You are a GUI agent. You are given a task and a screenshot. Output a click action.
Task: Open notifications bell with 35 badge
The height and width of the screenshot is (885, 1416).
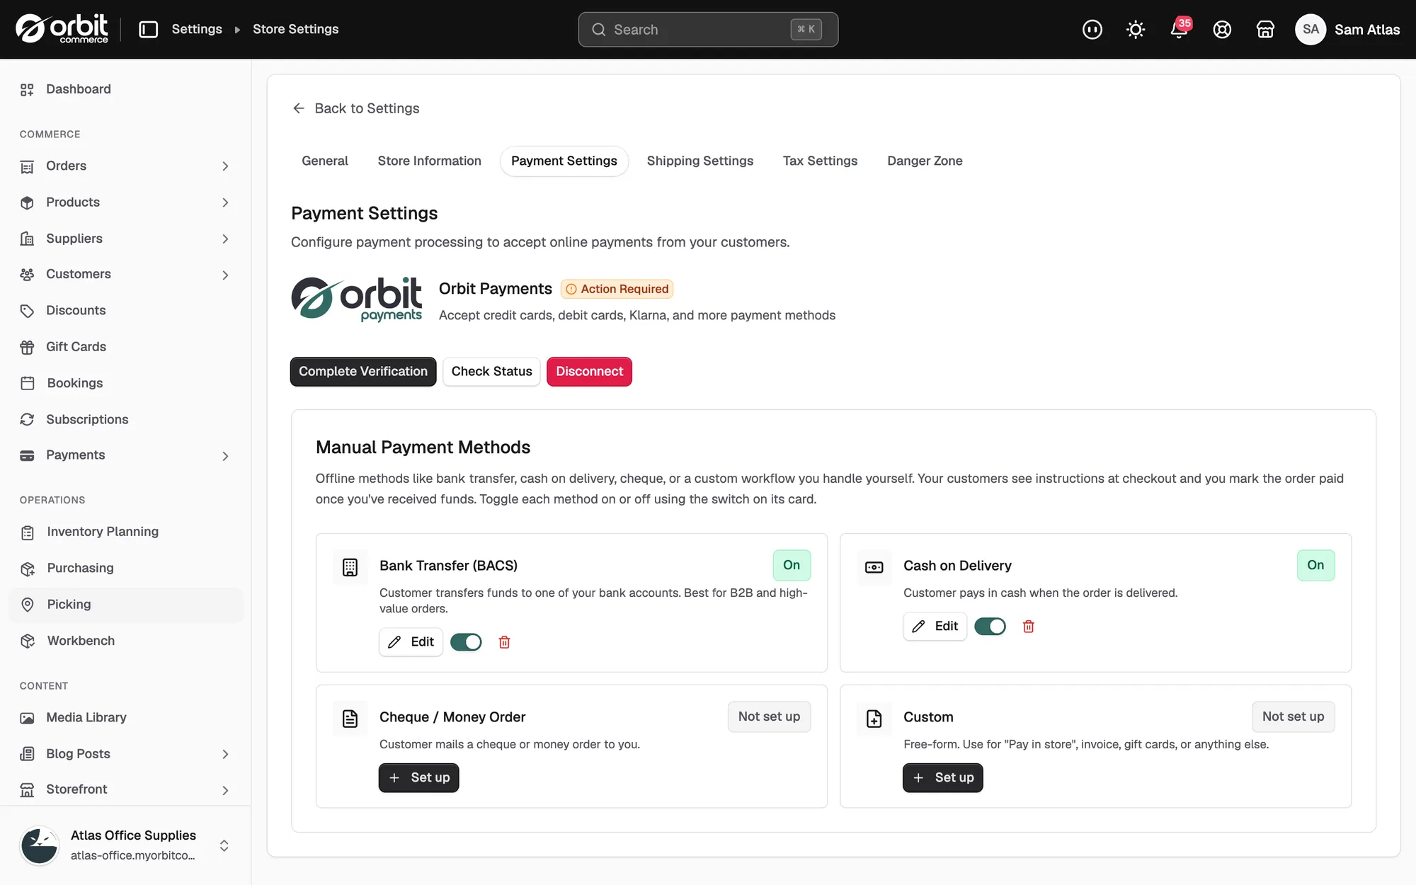[x=1179, y=29]
